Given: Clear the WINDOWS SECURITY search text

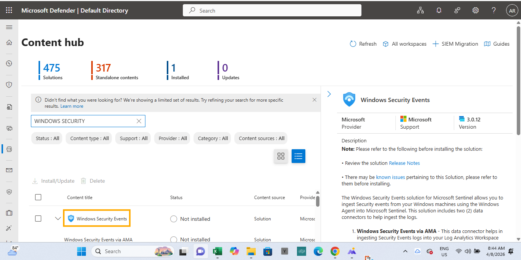Looking at the screenshot, I should point(139,121).
